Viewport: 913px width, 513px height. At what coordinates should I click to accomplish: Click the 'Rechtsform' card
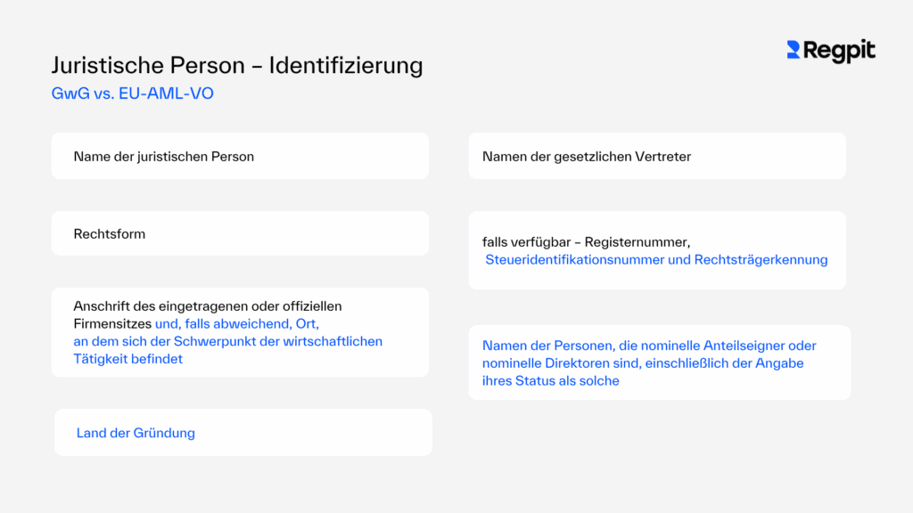240,232
